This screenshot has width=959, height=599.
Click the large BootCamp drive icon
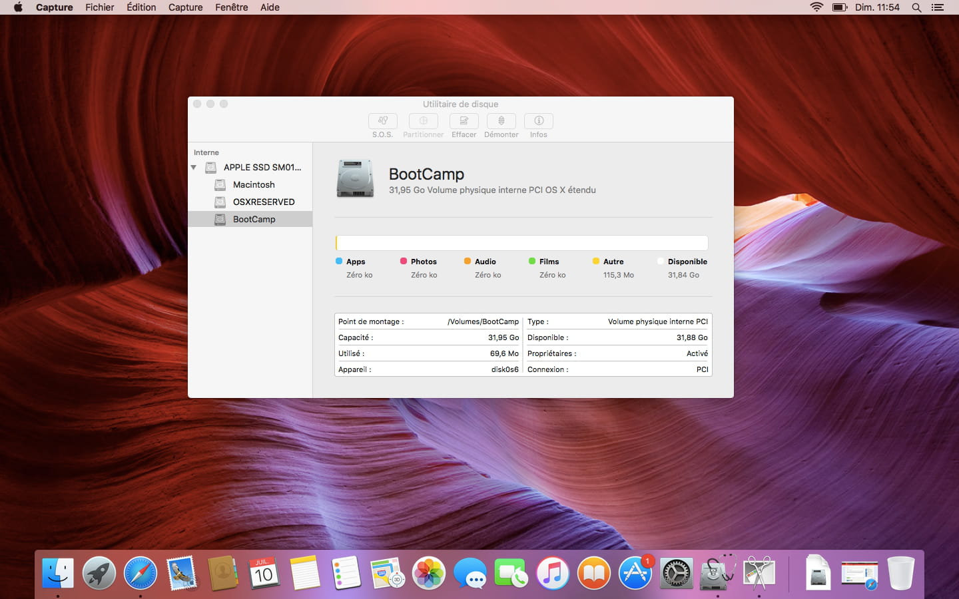(355, 178)
